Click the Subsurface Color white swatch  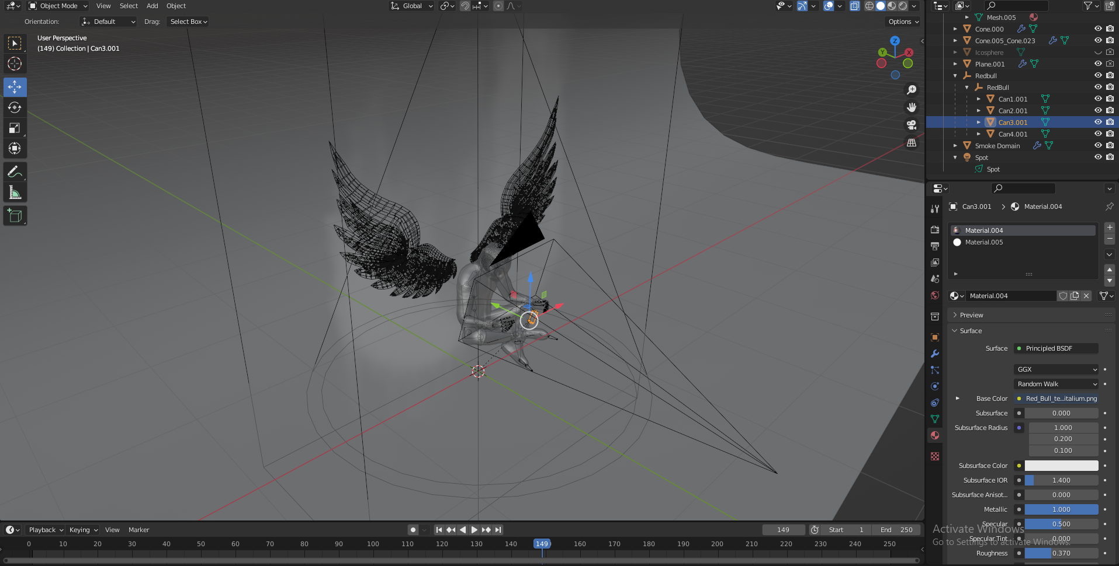tap(1061, 466)
